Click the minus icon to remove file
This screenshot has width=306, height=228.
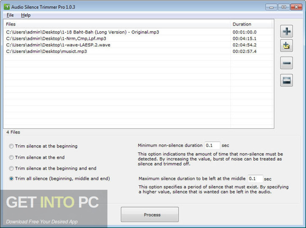pos(286,63)
